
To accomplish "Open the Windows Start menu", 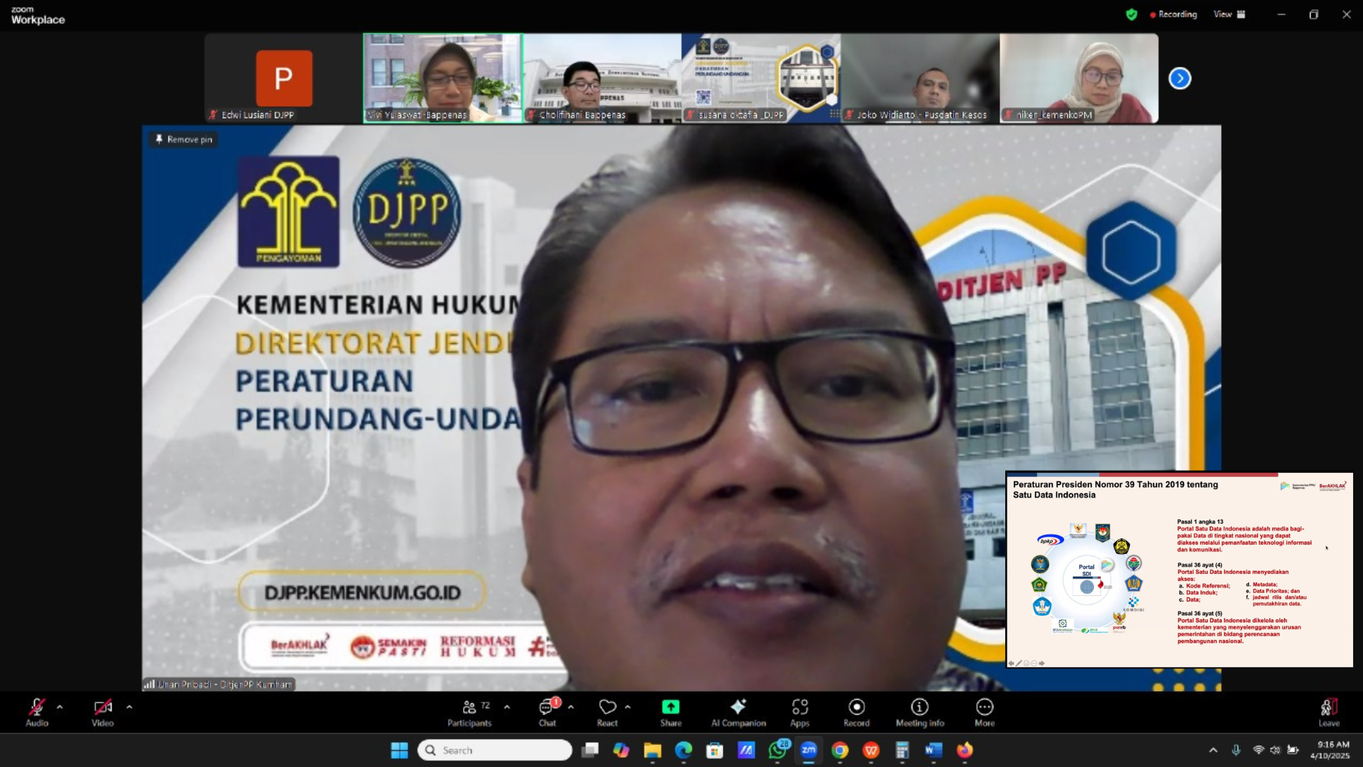I will (400, 750).
